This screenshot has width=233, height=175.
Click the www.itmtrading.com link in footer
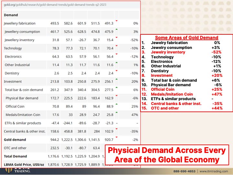click(x=214, y=171)
